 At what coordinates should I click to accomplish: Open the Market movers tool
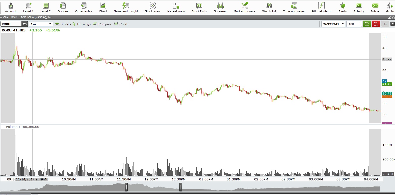coord(245,8)
